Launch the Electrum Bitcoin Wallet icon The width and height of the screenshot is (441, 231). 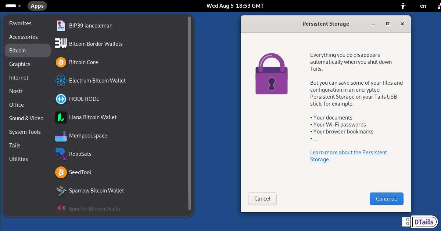point(61,81)
